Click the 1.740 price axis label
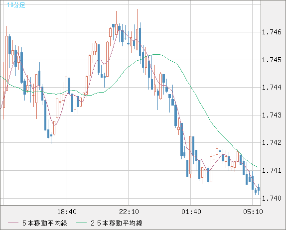This screenshot has height=230, width=286. coord(272,198)
